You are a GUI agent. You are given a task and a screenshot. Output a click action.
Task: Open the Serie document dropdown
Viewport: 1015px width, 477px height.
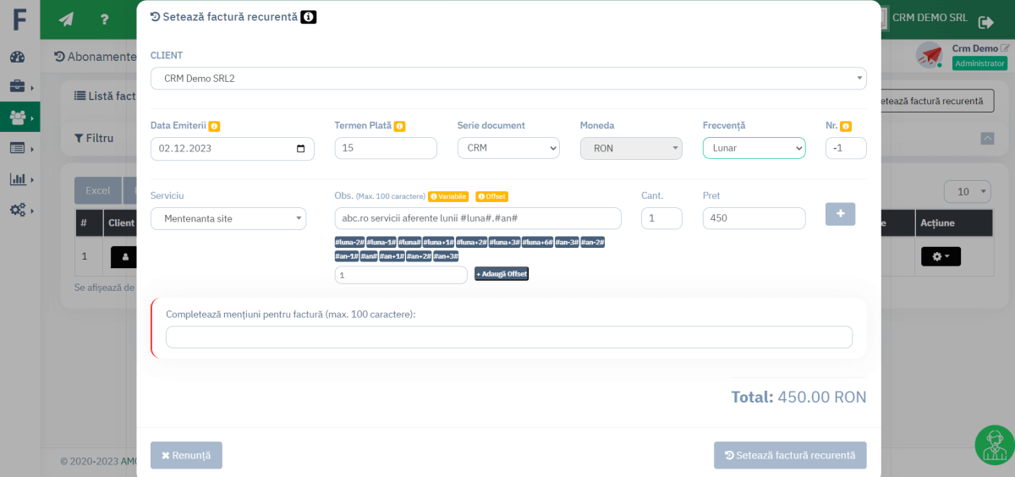(x=508, y=149)
